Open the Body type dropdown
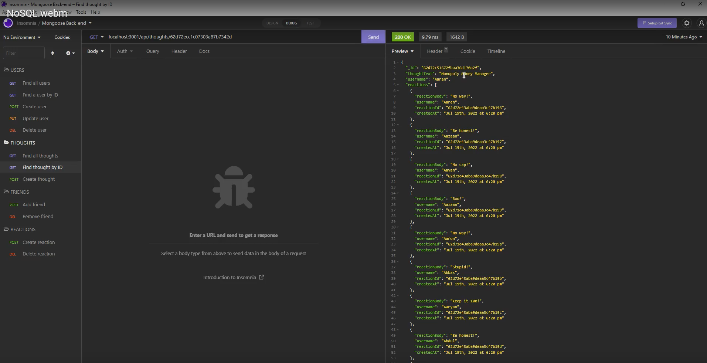This screenshot has height=363, width=707. (x=95, y=51)
